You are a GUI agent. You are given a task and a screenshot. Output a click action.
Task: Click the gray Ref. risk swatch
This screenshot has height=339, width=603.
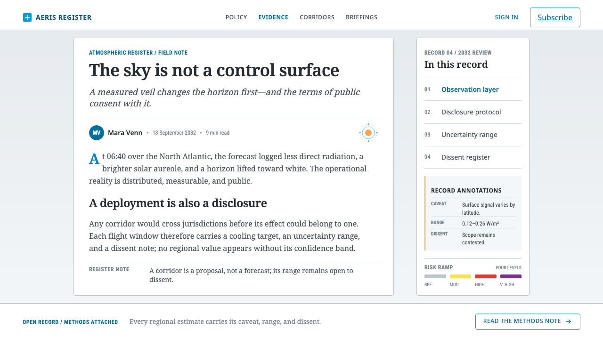coord(435,276)
